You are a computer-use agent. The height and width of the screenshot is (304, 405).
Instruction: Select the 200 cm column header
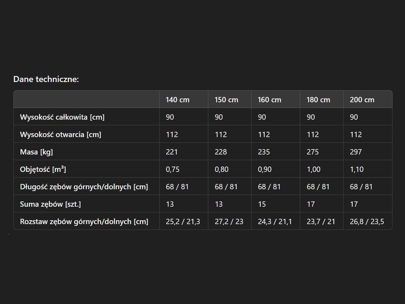click(x=368, y=99)
